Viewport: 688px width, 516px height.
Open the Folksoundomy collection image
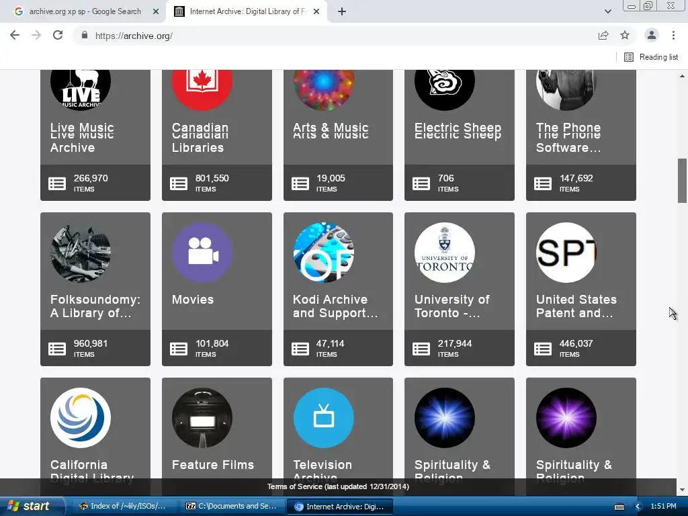pyautogui.click(x=81, y=253)
